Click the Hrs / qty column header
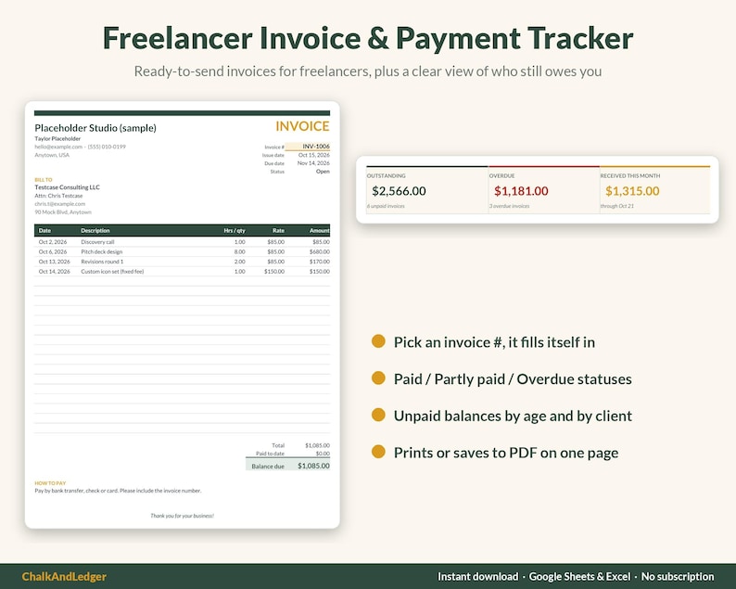This screenshot has width=736, height=589. click(235, 231)
